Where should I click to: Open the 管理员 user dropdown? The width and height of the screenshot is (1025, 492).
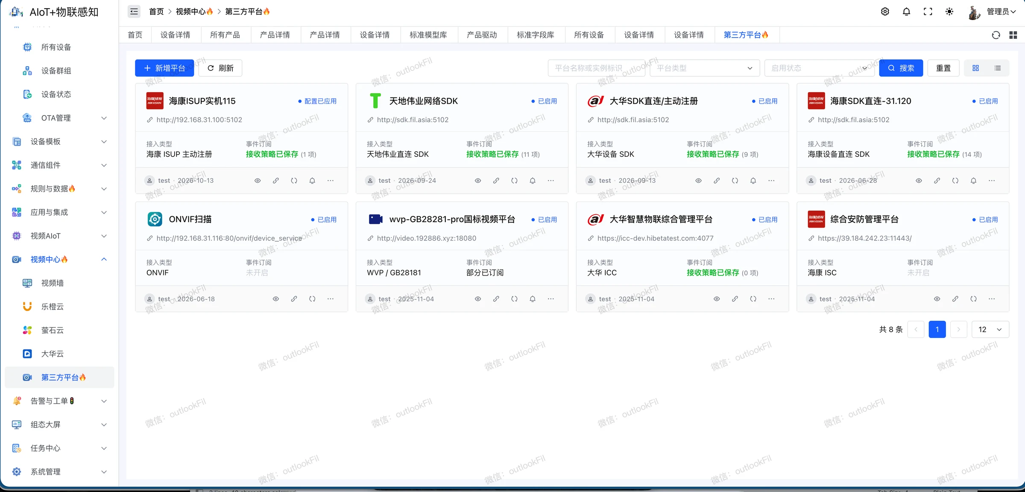coord(993,12)
